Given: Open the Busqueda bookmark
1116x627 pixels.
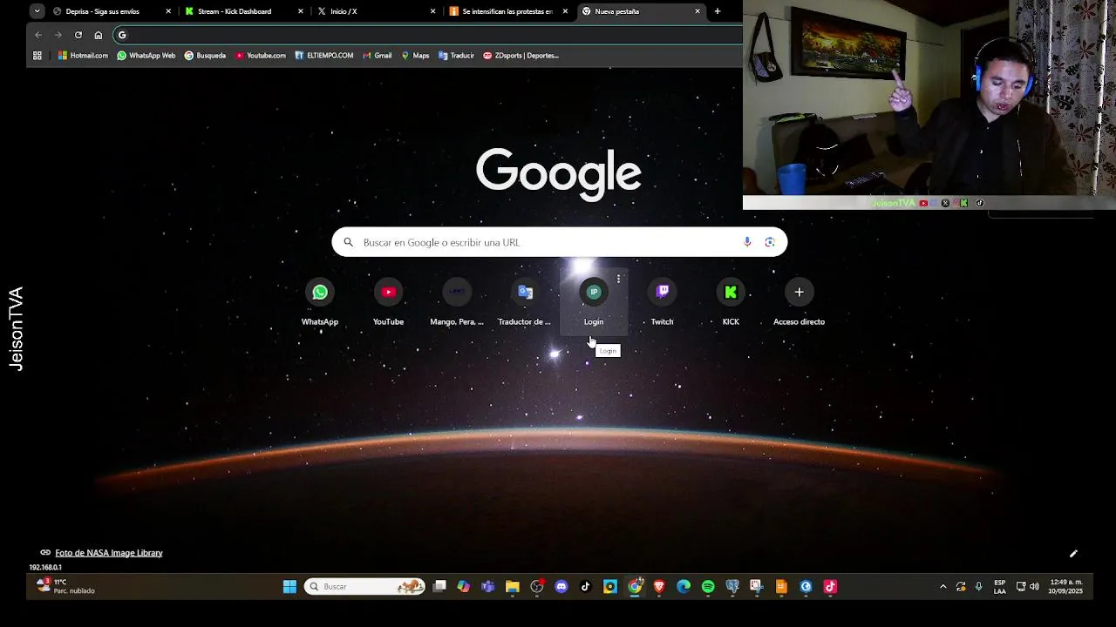Looking at the screenshot, I should coord(205,55).
